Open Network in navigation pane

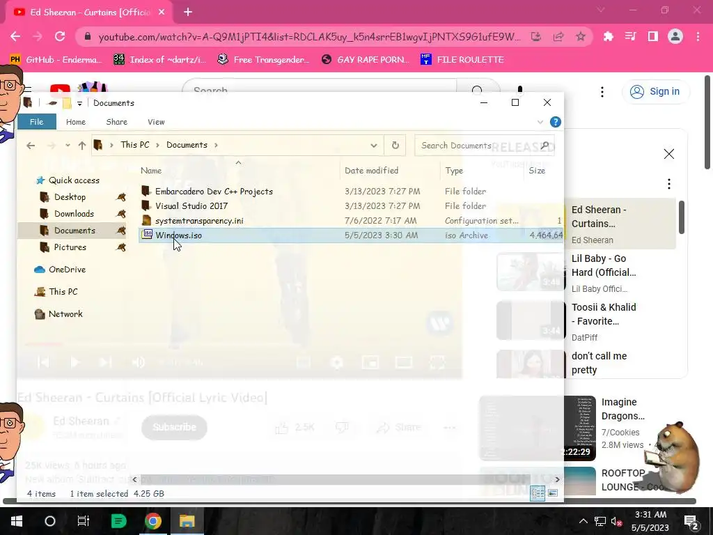click(65, 314)
